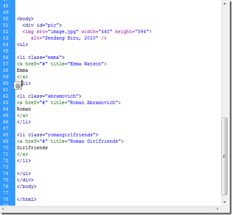This screenshot has width=232, height=215.
Task: Click the title="Roman Girlfriends" anchor line
Action: point(70,141)
